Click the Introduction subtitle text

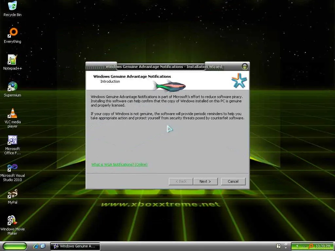(x=110, y=81)
